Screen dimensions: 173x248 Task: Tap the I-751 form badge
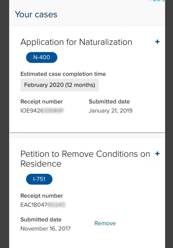coord(39,179)
